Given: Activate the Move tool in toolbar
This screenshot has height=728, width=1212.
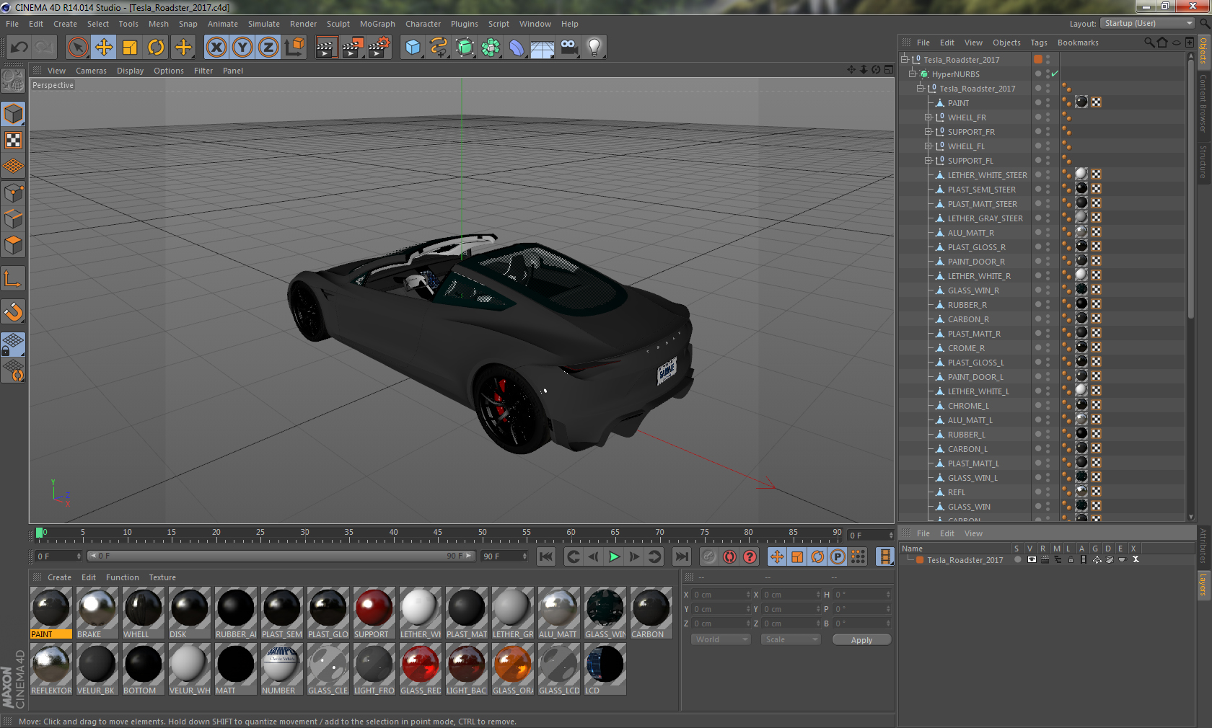Looking at the screenshot, I should coord(104,48).
